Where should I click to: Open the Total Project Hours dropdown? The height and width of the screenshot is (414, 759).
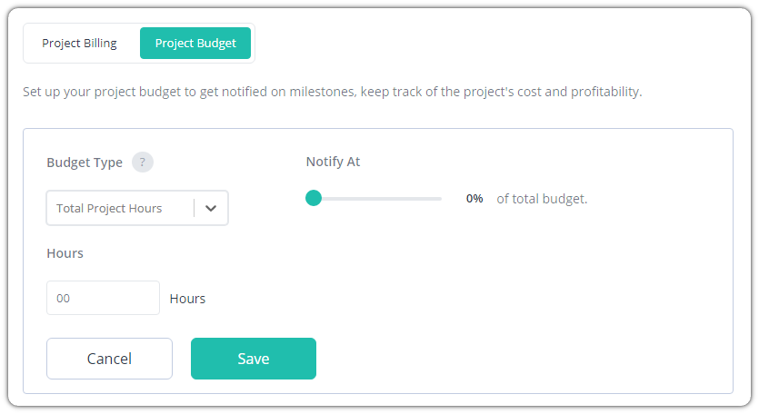[x=137, y=208]
